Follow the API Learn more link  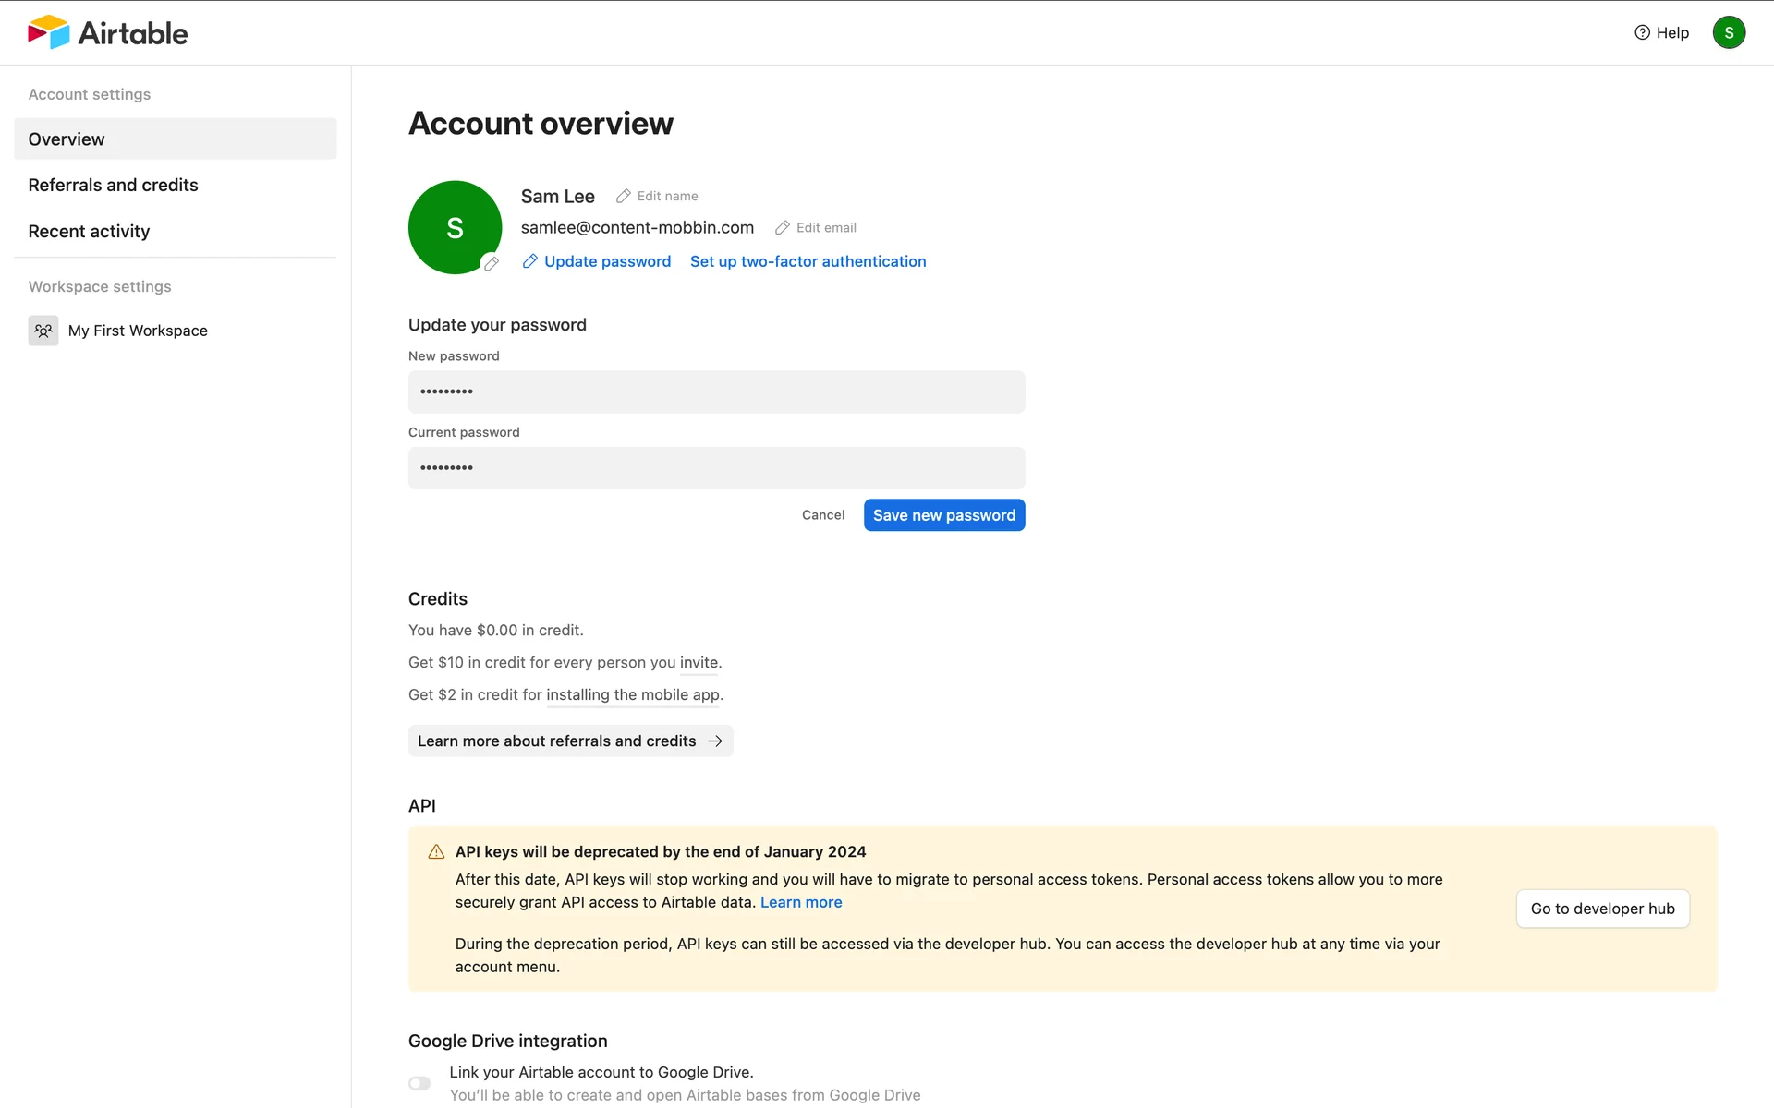tap(801, 902)
